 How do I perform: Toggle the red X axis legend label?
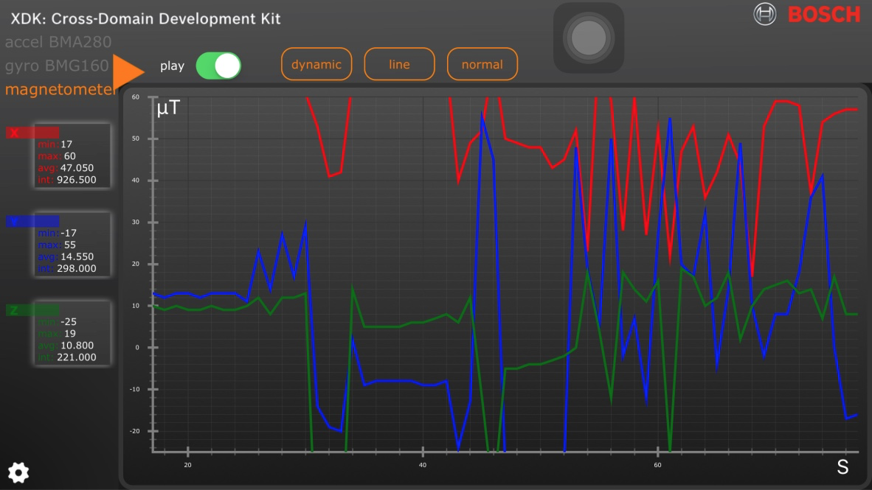point(22,133)
